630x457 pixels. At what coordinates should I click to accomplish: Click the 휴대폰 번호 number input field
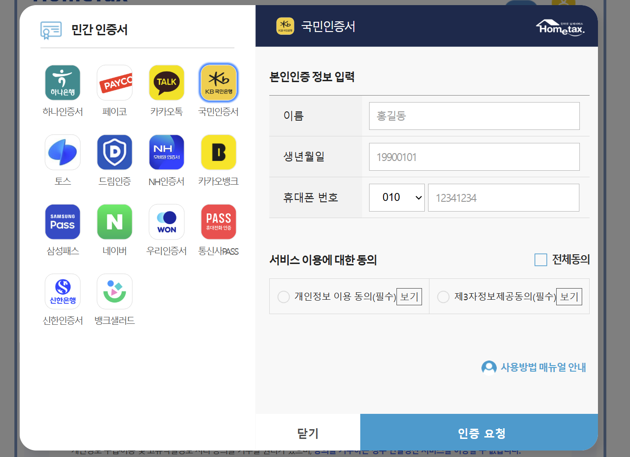click(x=504, y=198)
